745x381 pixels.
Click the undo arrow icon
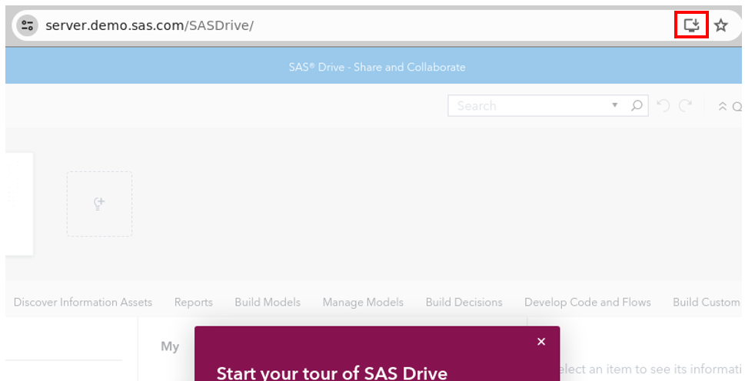[x=663, y=105]
